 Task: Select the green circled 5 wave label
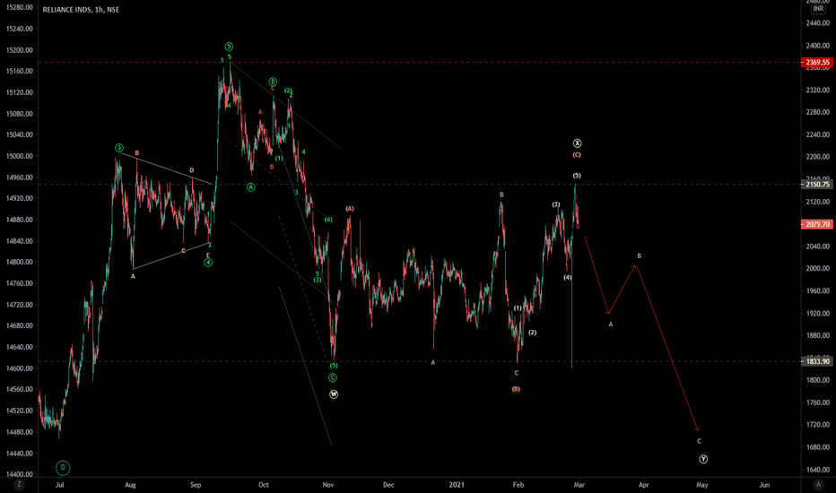pos(229,47)
